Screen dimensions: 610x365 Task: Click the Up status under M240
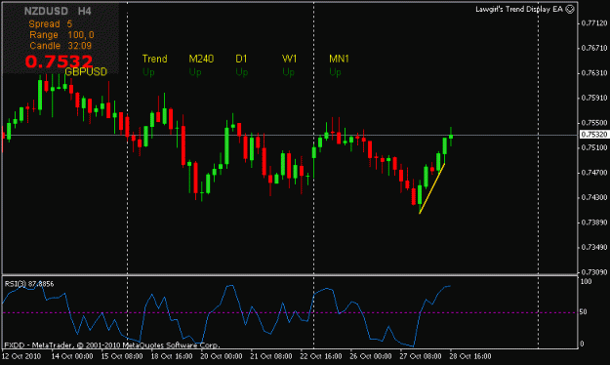point(195,72)
